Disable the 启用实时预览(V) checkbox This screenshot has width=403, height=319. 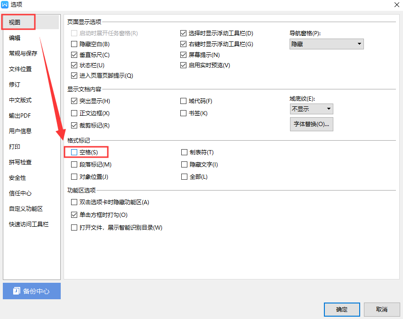tap(183, 65)
